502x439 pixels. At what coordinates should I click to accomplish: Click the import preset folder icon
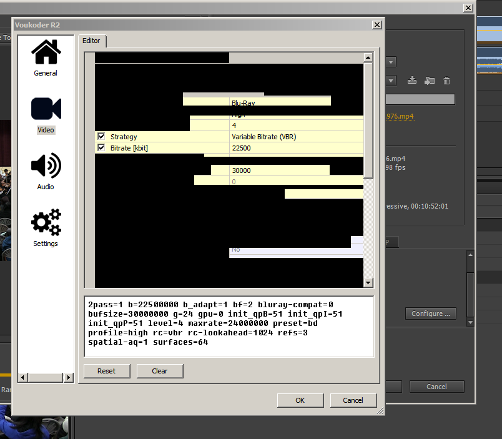[x=429, y=81]
